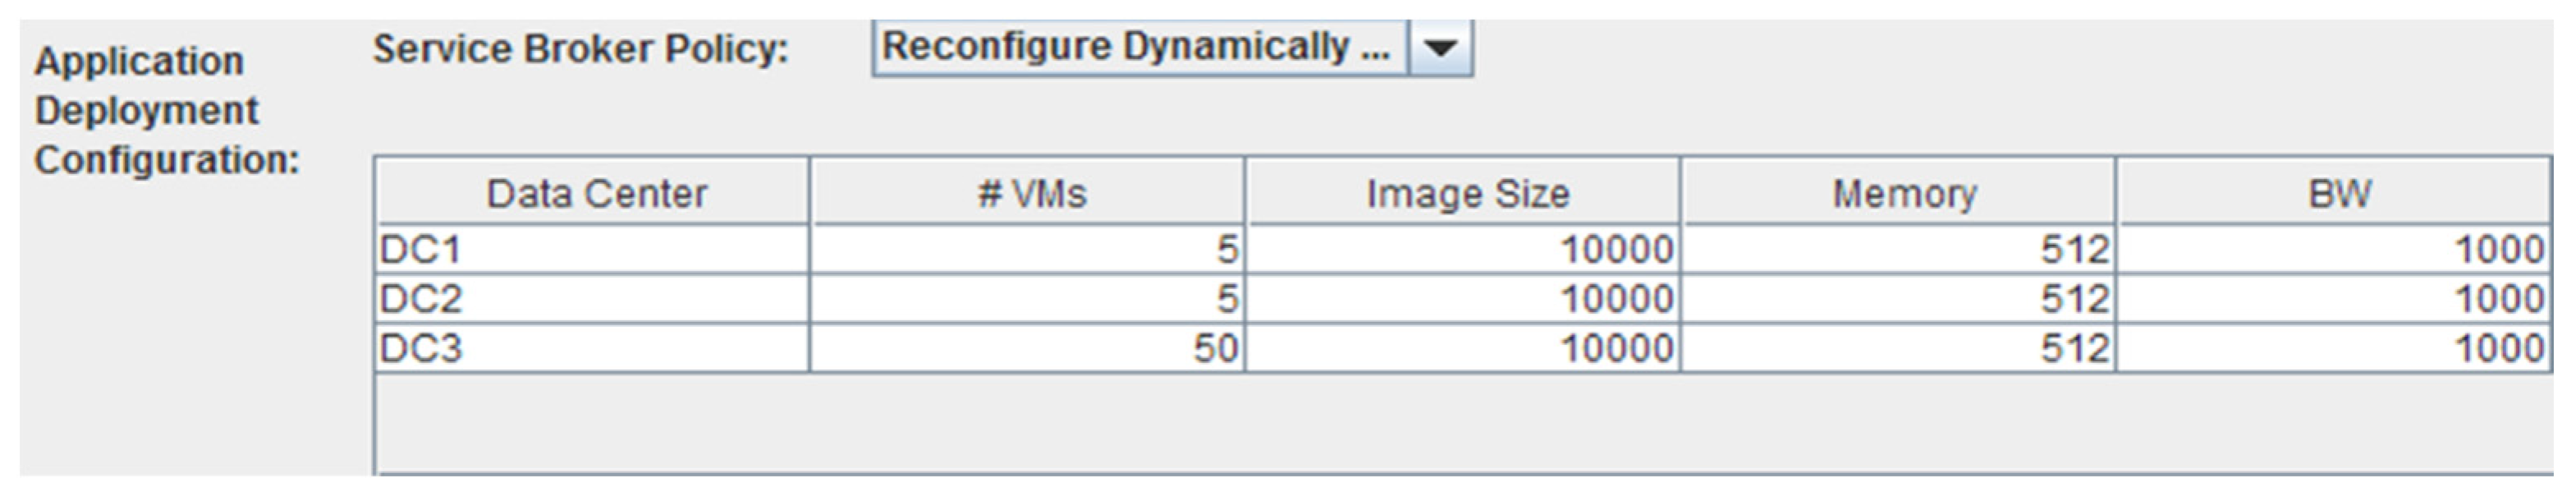Open the Service Broker Policy dropdown arrow
2576x501 pixels.
pos(1440,47)
